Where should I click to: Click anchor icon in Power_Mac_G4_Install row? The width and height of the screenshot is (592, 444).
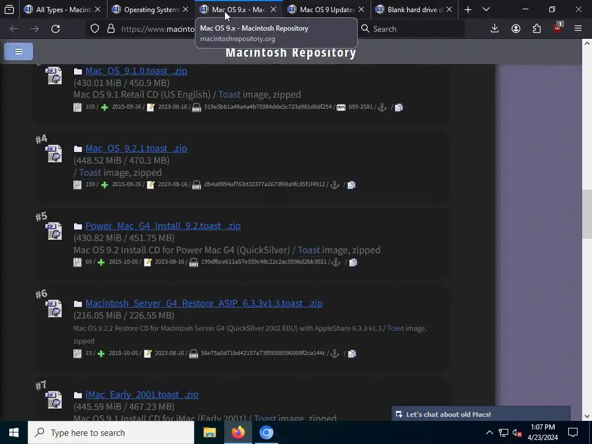point(336,262)
